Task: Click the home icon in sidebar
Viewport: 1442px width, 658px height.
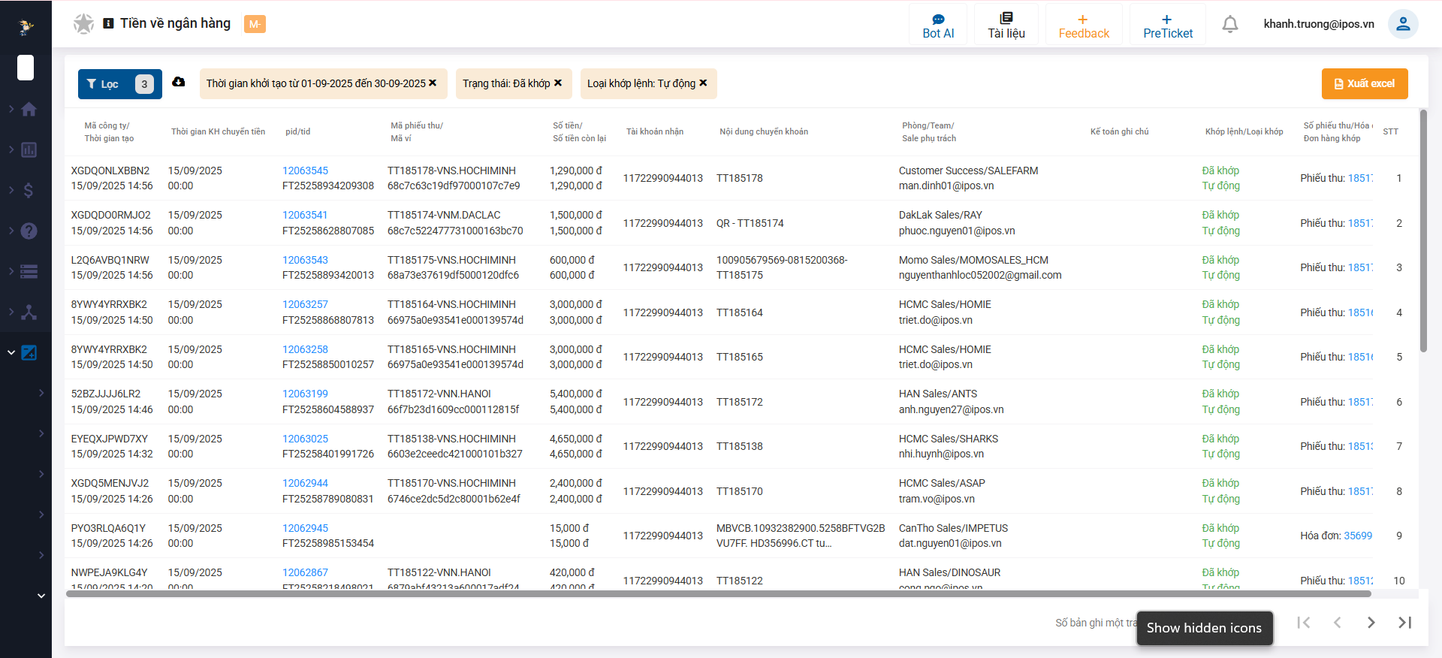Action: tap(29, 110)
